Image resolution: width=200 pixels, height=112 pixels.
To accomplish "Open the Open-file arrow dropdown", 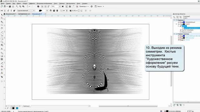I will [x=7, y=6].
